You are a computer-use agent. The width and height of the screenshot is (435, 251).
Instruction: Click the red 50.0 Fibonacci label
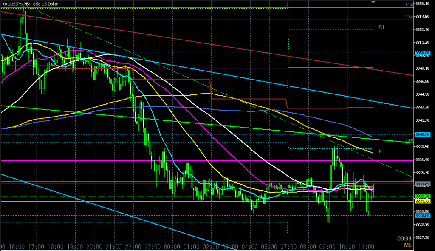(409, 17)
